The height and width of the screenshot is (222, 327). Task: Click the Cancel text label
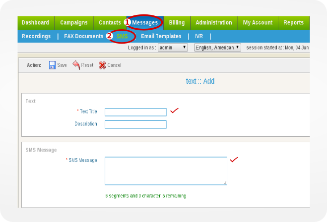(x=114, y=65)
